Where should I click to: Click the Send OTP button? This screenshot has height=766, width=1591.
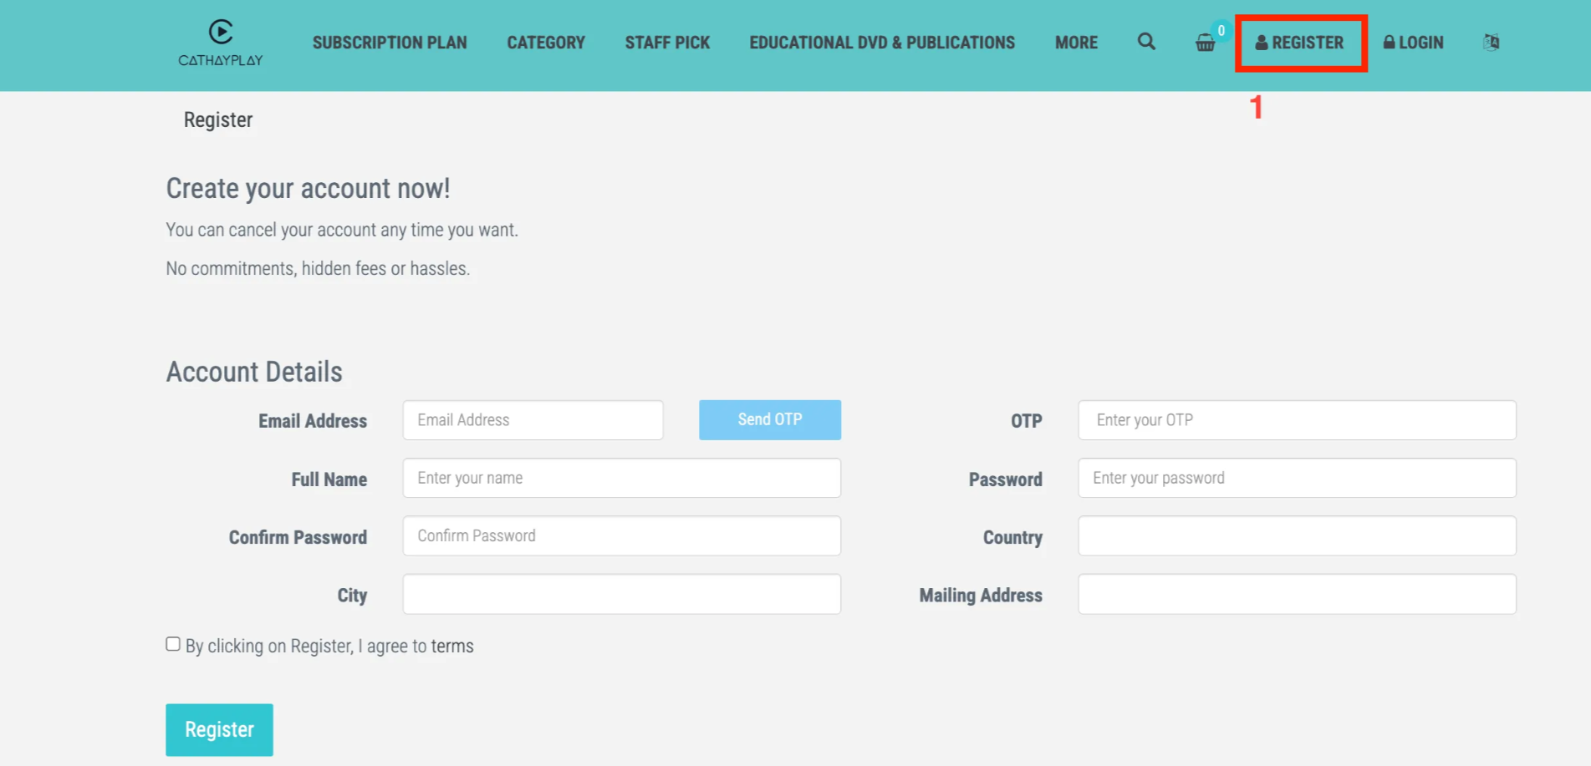769,419
